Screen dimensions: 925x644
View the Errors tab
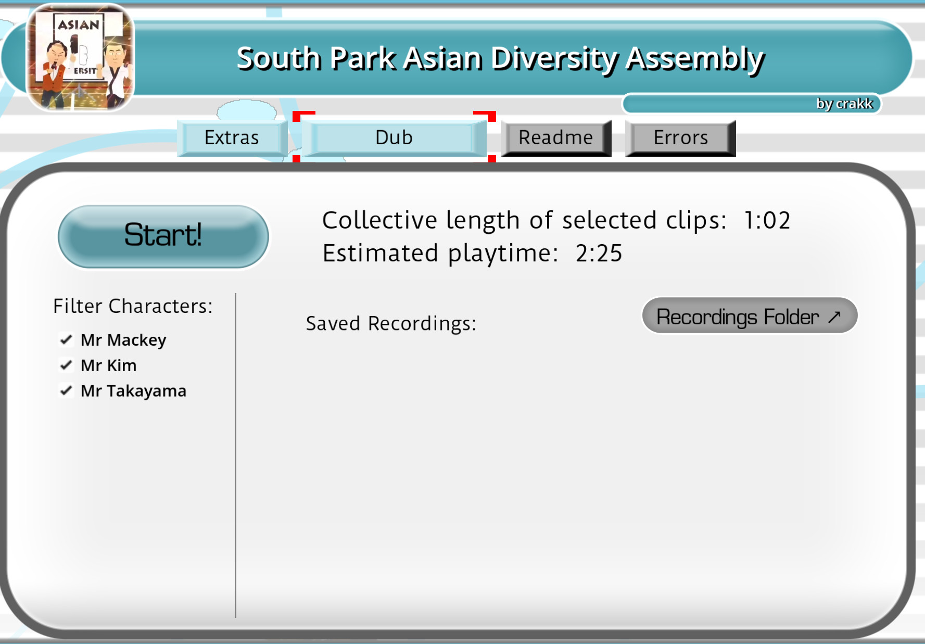tap(680, 138)
